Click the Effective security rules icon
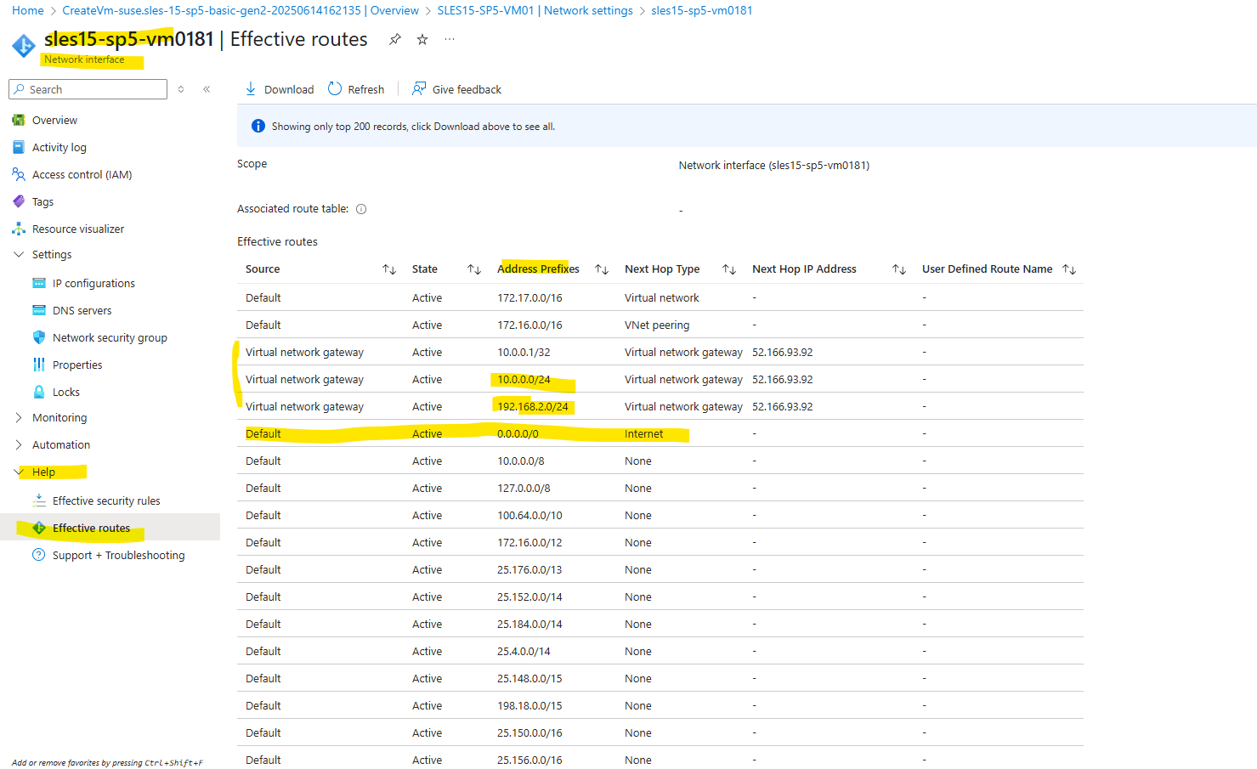 click(39, 500)
